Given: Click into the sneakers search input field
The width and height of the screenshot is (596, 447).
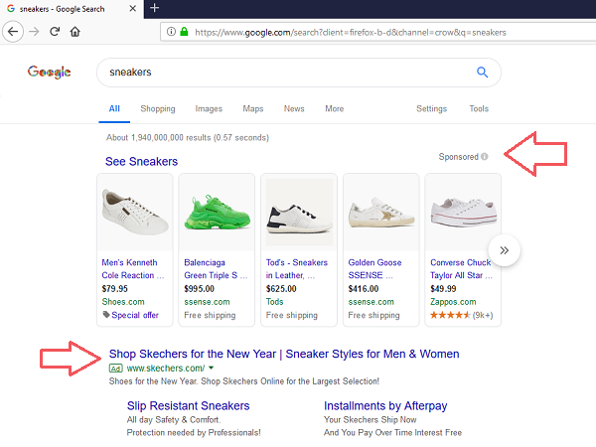Looking at the screenshot, I should (289, 73).
